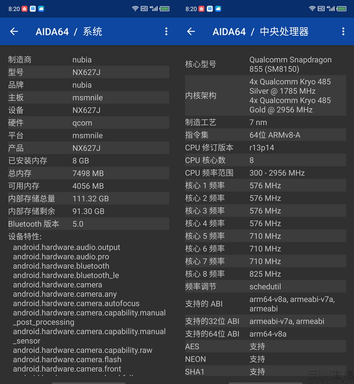Tap 4G signal icon in right status bar
354x384 pixels.
coord(331,9)
